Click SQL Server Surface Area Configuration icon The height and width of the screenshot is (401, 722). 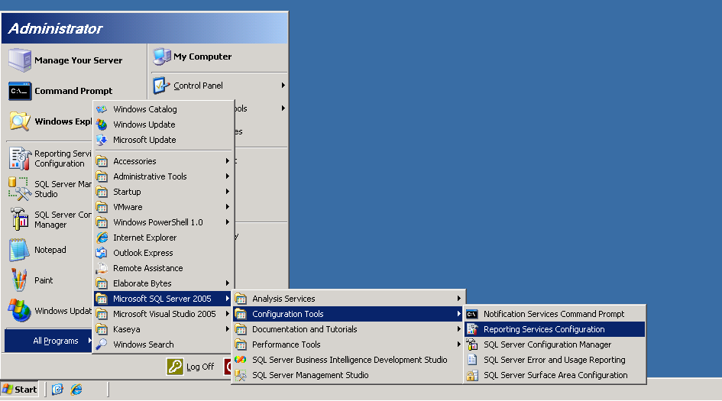tap(472, 375)
